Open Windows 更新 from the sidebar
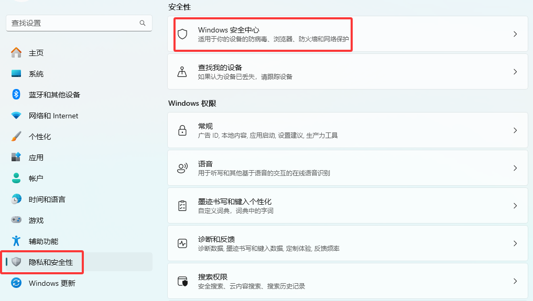 click(x=51, y=283)
